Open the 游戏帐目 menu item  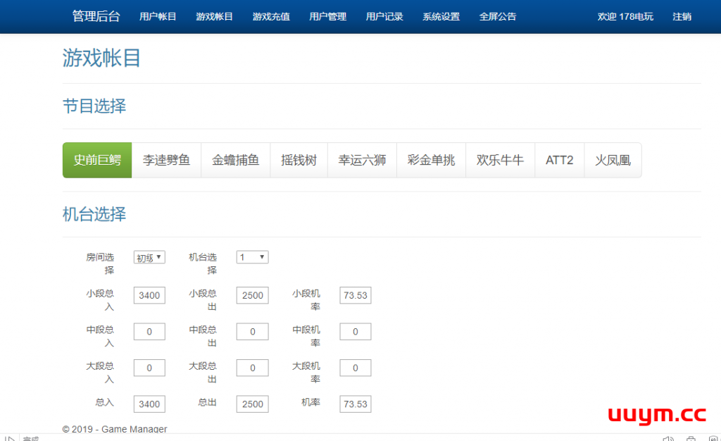coord(214,16)
